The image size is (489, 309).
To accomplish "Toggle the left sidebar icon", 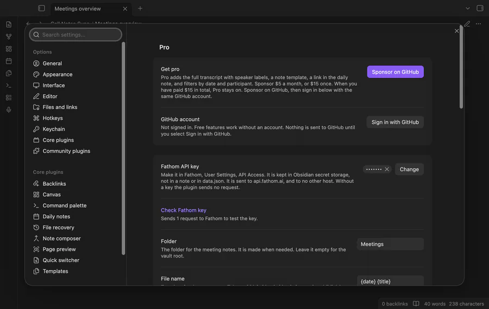I will (x=41, y=8).
